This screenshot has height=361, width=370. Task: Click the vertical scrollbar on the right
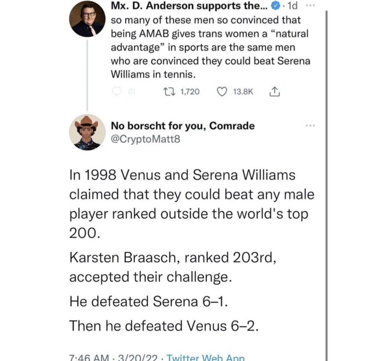(x=326, y=171)
